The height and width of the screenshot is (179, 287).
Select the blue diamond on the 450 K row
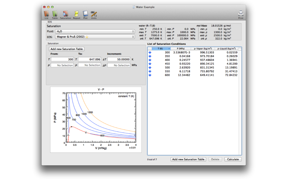[x=150, y=64]
